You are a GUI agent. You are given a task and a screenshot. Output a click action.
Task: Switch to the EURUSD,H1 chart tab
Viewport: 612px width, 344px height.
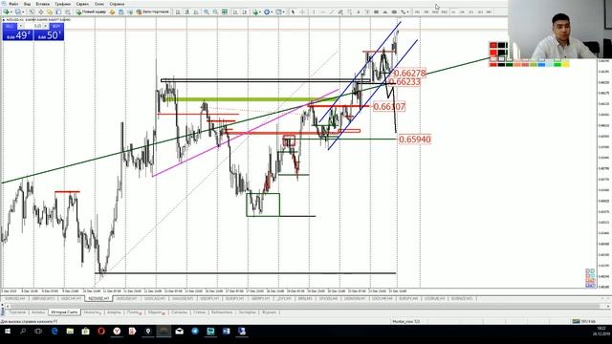(x=15, y=298)
